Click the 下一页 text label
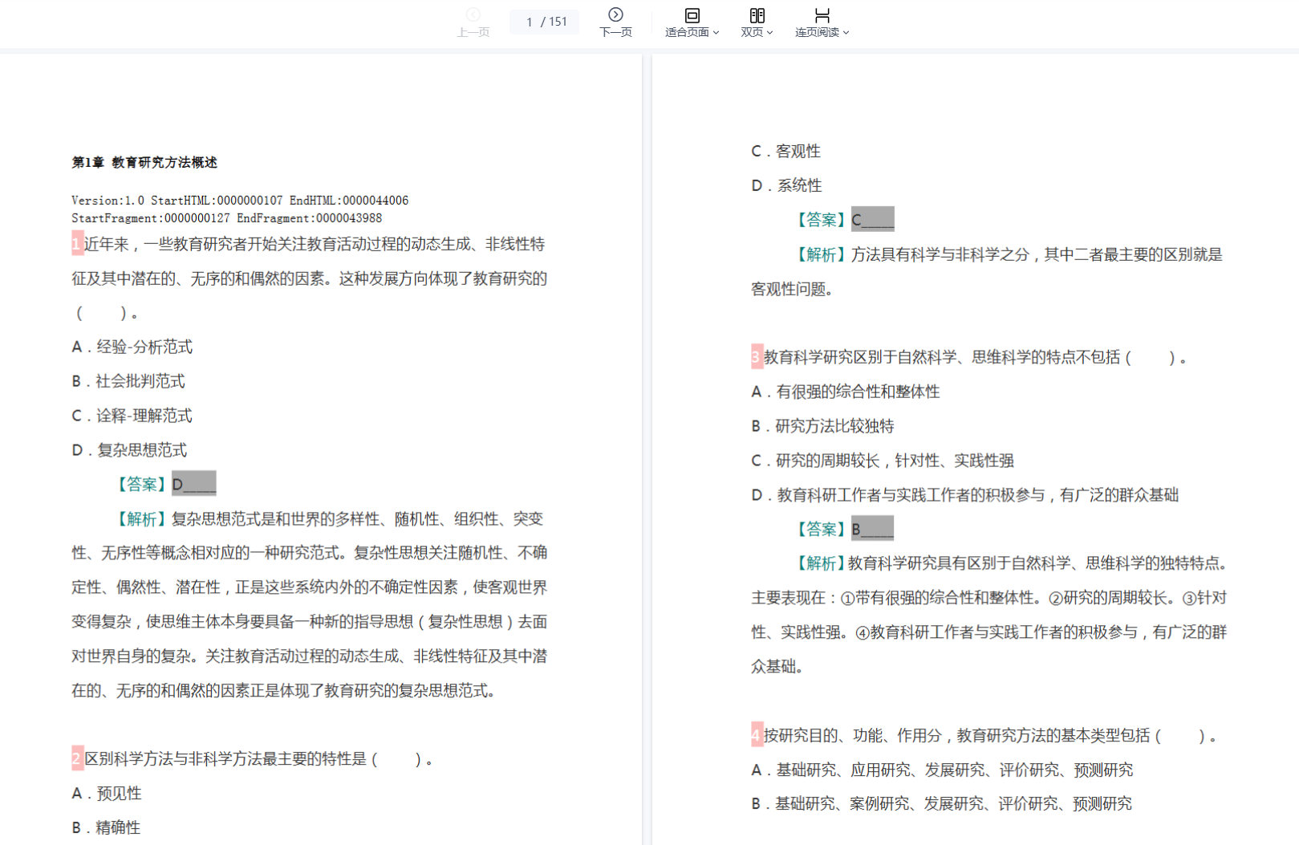The image size is (1299, 845). (x=615, y=32)
